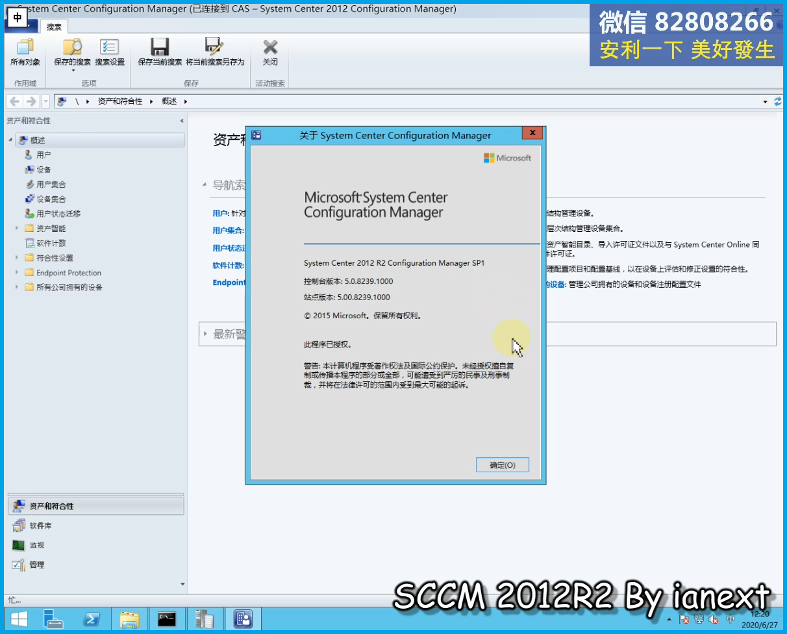The width and height of the screenshot is (787, 634).
Task: Click the Configuration Manager console taskbar icon
Action: coord(243,619)
